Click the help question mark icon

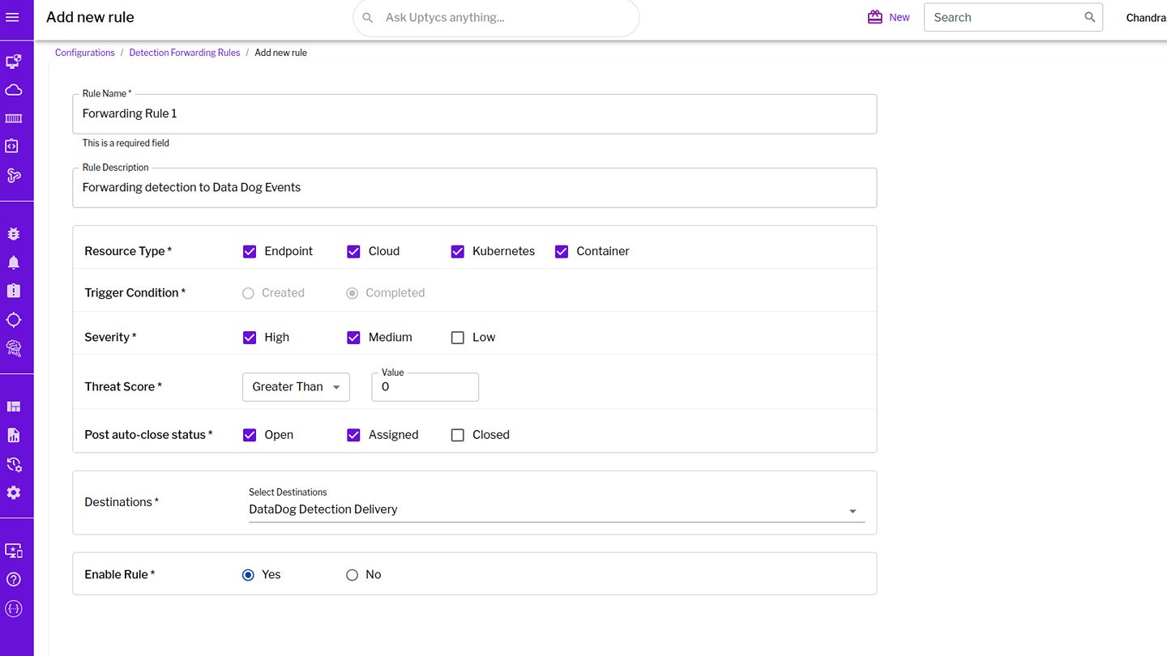click(14, 579)
